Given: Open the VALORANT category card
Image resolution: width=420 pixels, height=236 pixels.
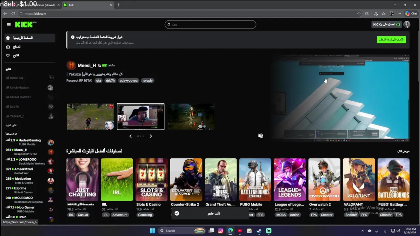Looking at the screenshot, I should coord(359,180).
